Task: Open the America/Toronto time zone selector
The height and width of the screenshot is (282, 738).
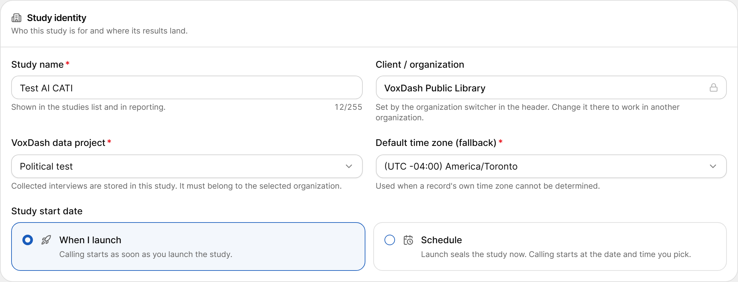Action: tap(551, 166)
